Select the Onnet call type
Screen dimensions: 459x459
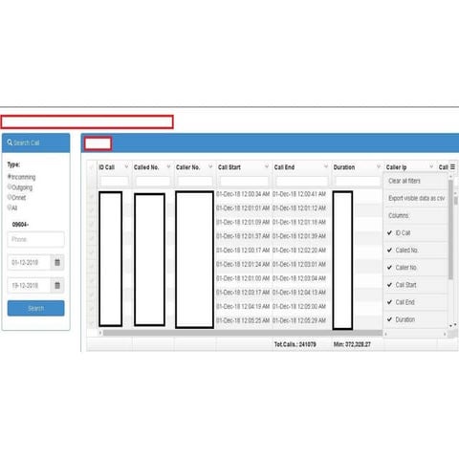point(10,197)
